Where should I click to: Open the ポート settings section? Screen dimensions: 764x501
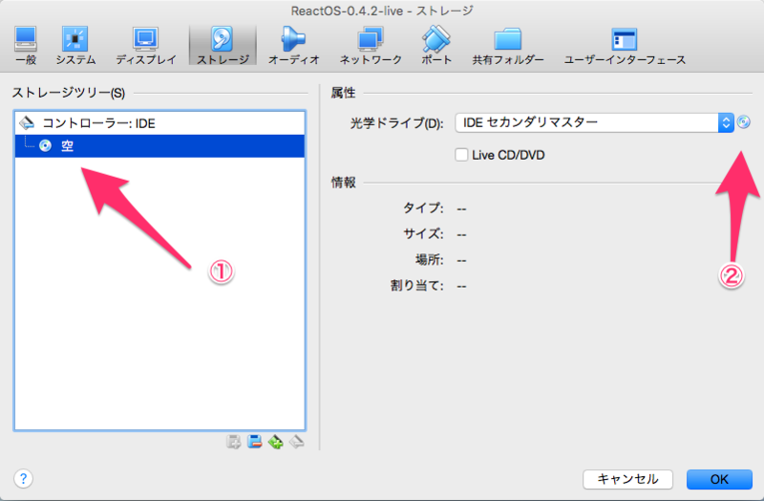point(436,45)
